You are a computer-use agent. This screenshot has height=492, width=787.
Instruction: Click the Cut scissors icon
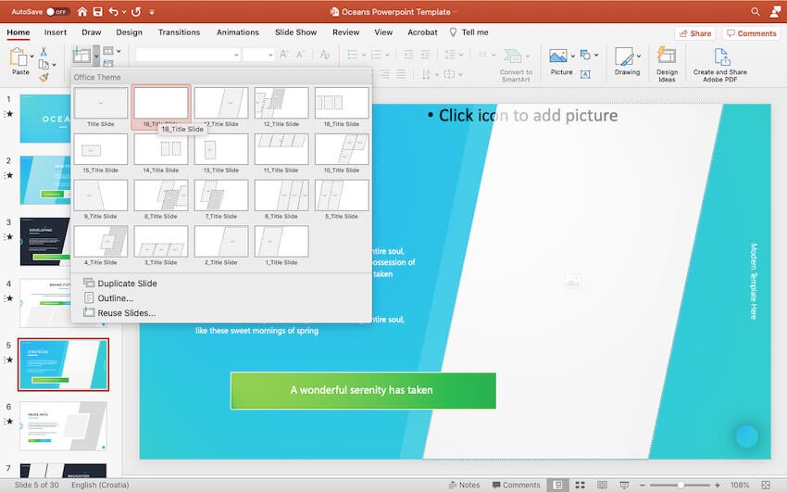(44, 51)
